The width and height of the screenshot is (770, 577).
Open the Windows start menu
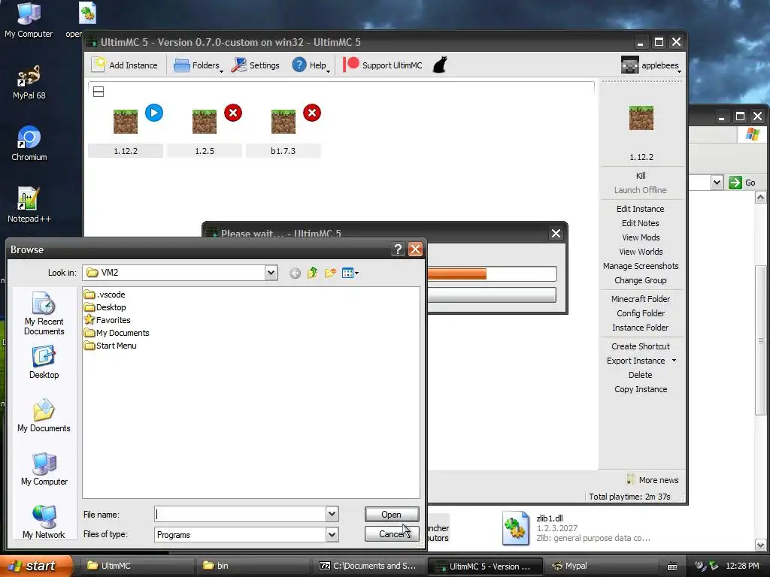[36, 566]
